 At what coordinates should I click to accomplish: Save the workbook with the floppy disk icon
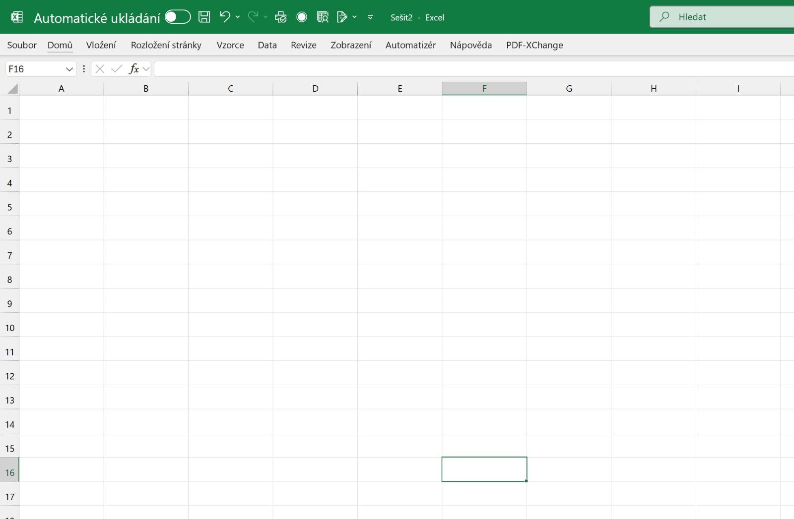pos(204,17)
